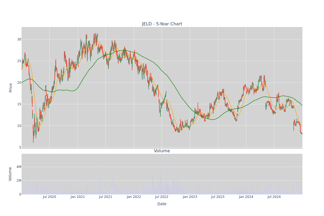Click the price axis value 25

click(19, 61)
